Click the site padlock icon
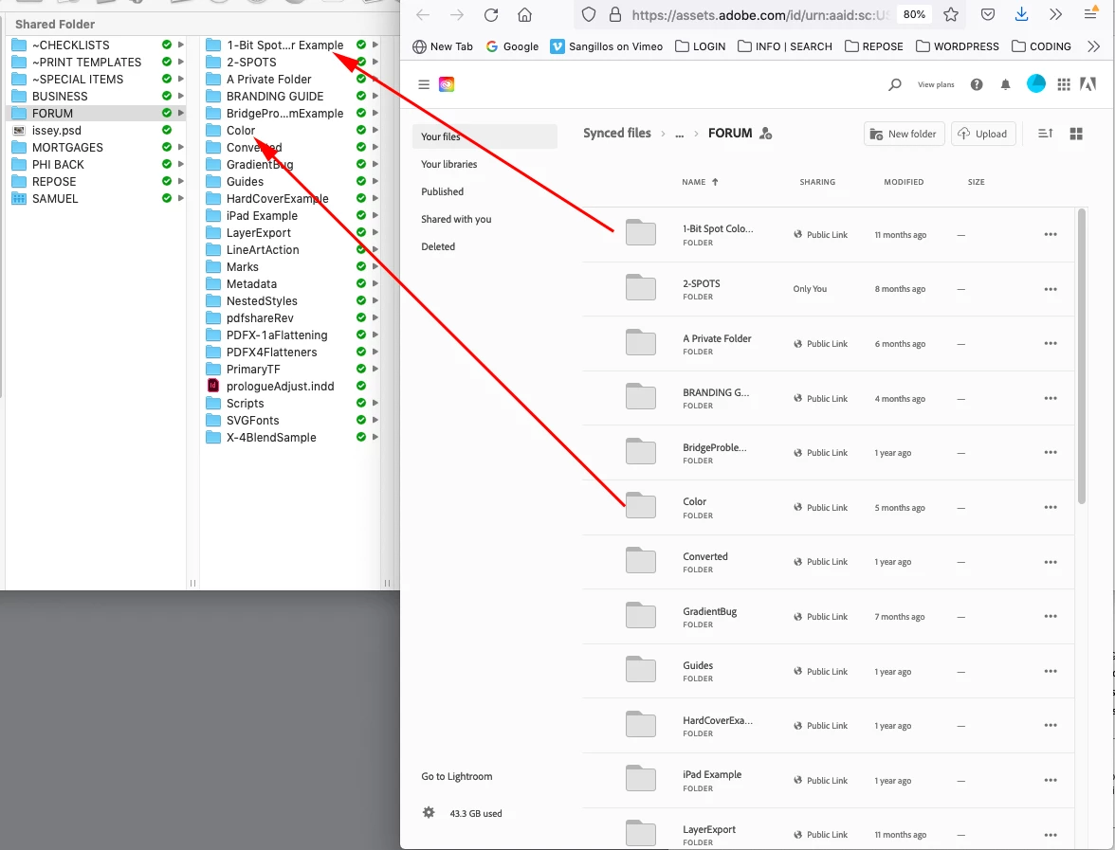The image size is (1115, 850). pyautogui.click(x=616, y=14)
